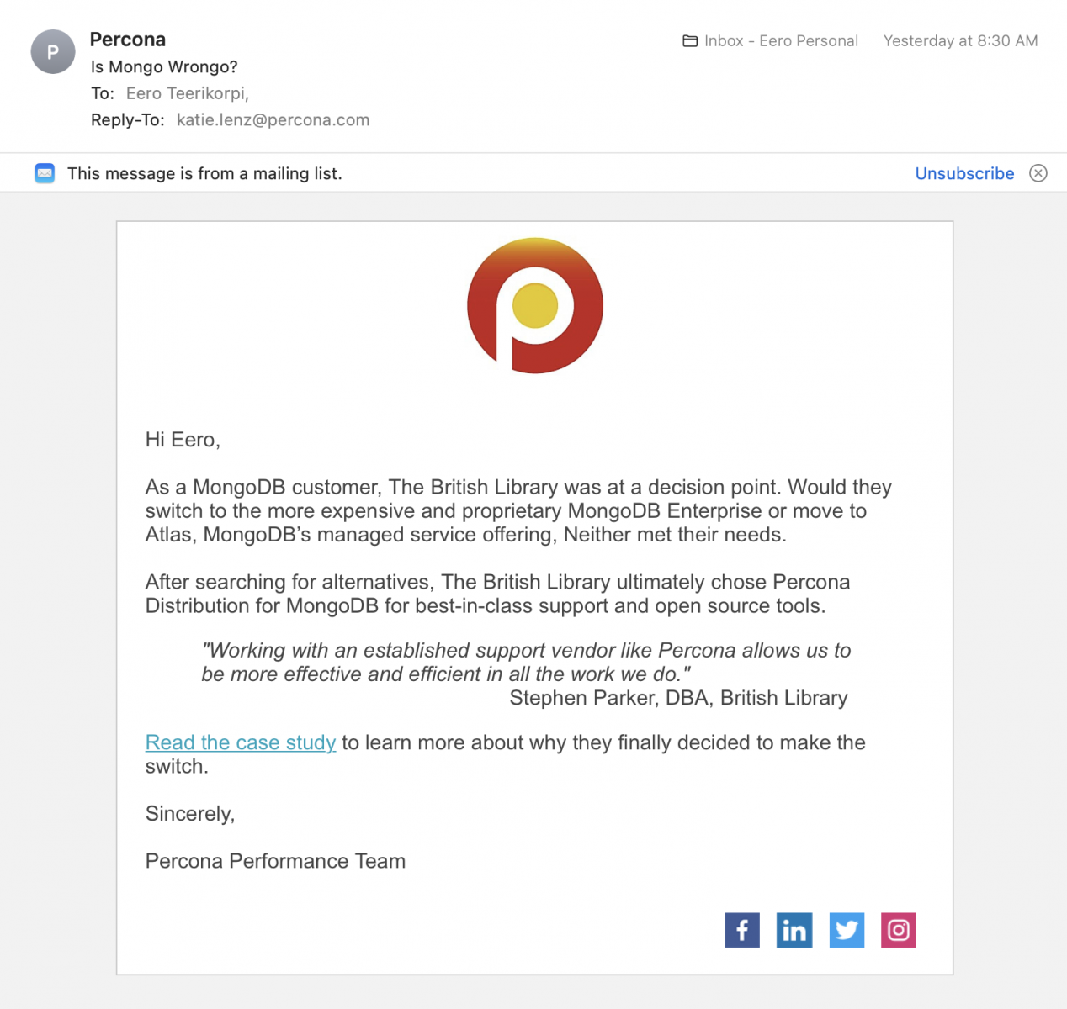Open the Twitter bird icon
Image resolution: width=1067 pixels, height=1009 pixels.
(847, 930)
